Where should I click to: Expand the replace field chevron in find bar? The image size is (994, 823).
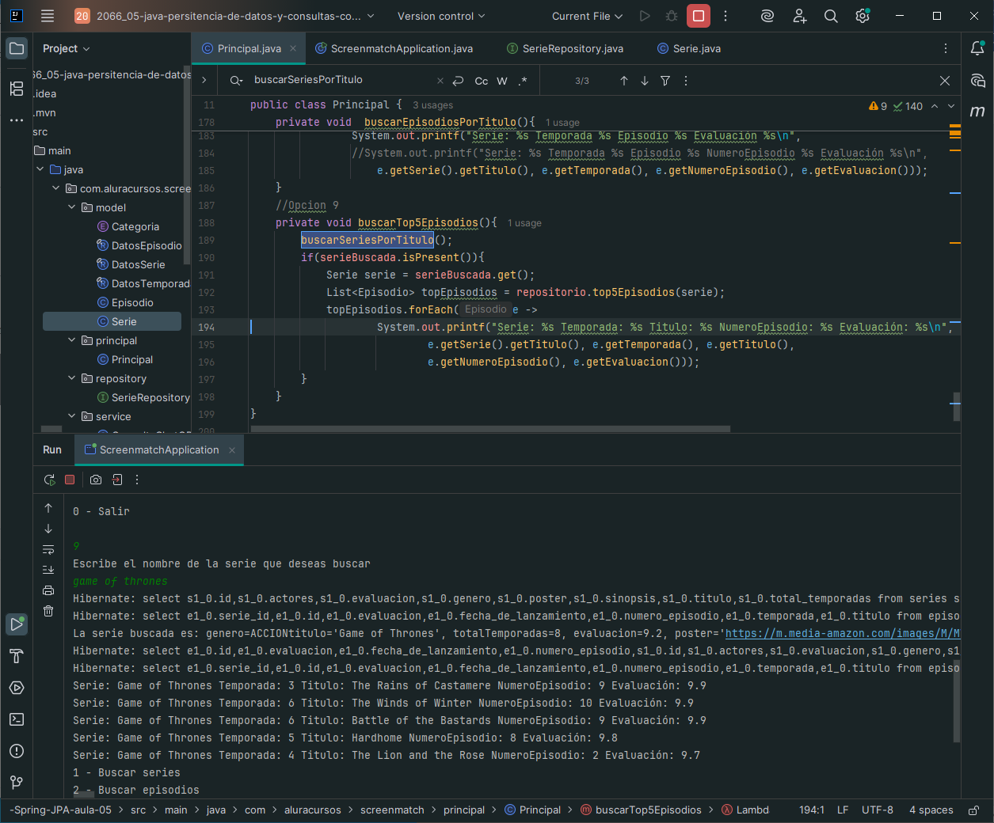[204, 80]
